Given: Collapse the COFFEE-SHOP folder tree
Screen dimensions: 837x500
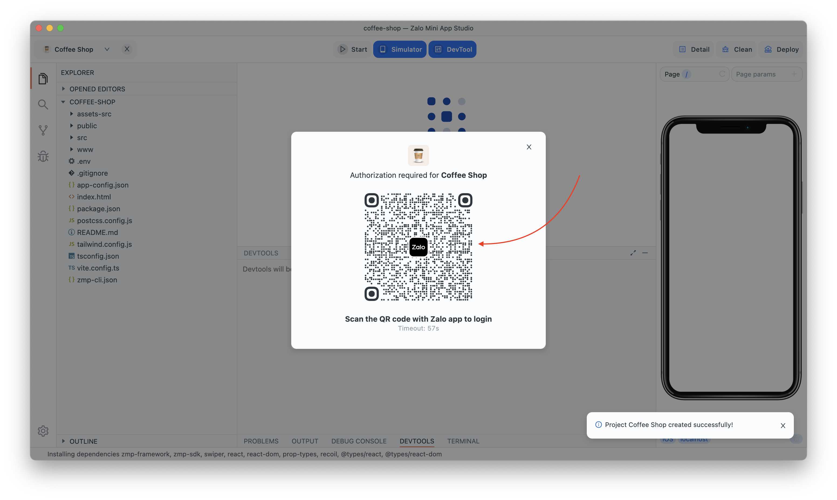Looking at the screenshot, I should click(63, 102).
